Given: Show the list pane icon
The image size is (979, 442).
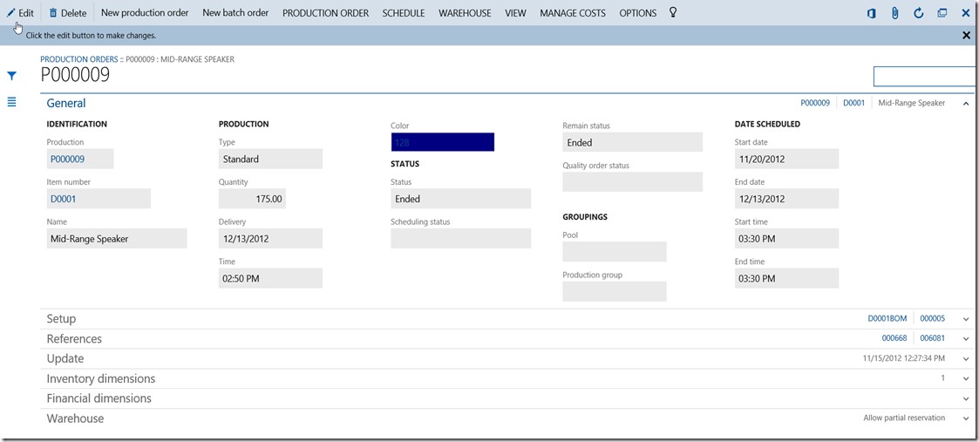Looking at the screenshot, I should point(12,102).
